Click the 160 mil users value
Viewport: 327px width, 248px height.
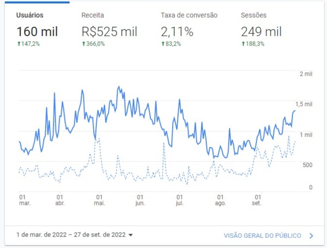(37, 32)
